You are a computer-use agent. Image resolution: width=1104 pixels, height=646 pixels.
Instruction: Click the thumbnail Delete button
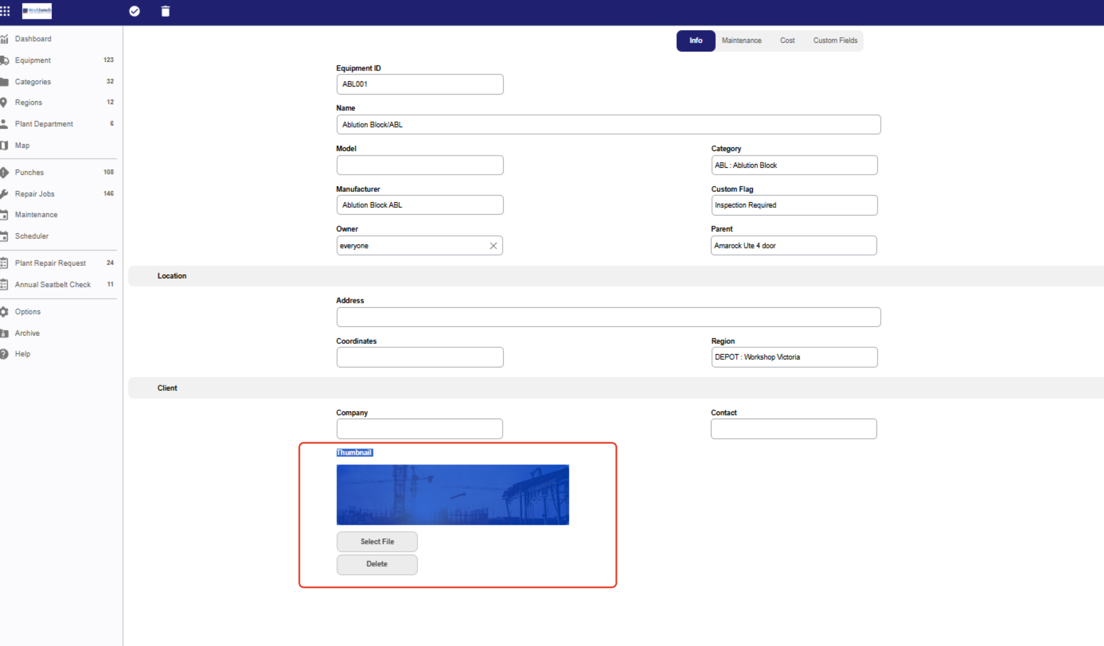(x=377, y=564)
